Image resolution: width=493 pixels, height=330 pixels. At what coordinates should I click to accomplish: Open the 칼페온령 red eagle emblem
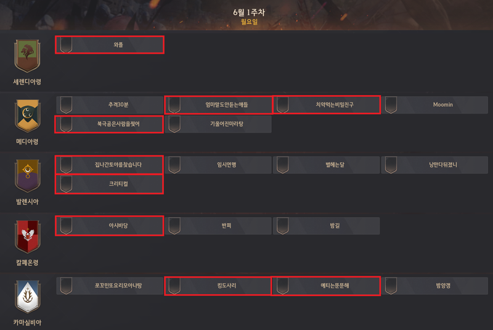pos(28,237)
